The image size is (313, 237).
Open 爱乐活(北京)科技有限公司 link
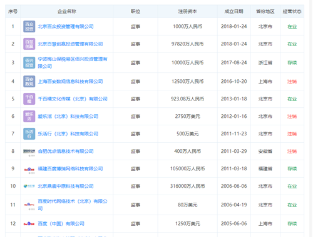coord(68,117)
